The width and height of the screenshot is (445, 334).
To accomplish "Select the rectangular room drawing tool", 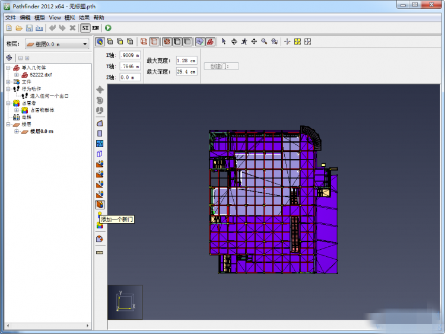I will point(100,133).
